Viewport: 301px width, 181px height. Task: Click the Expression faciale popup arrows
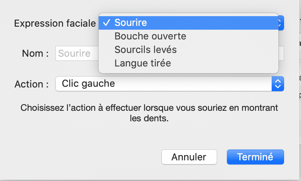click(281, 23)
